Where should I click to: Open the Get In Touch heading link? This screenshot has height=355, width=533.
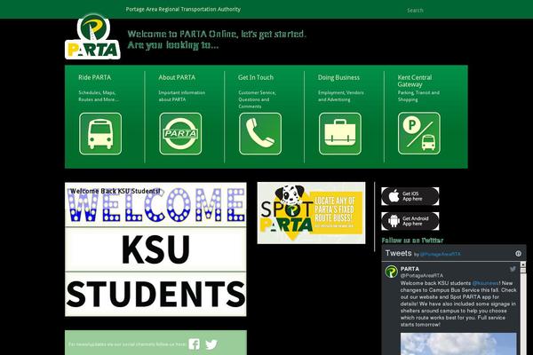(256, 77)
